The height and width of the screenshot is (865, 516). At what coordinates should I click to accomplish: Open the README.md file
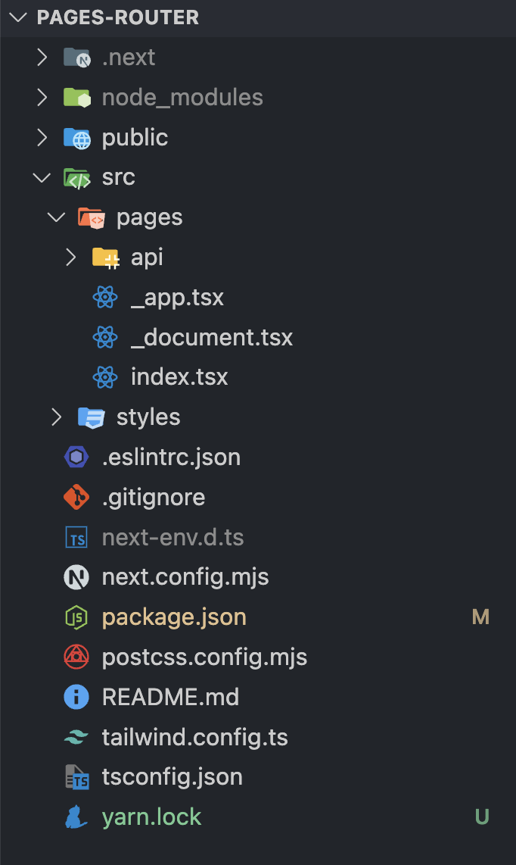tap(170, 698)
